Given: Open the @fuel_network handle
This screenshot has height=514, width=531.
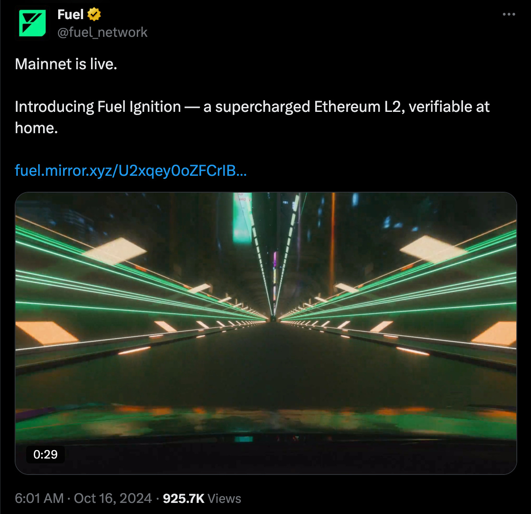Looking at the screenshot, I should tap(102, 32).
